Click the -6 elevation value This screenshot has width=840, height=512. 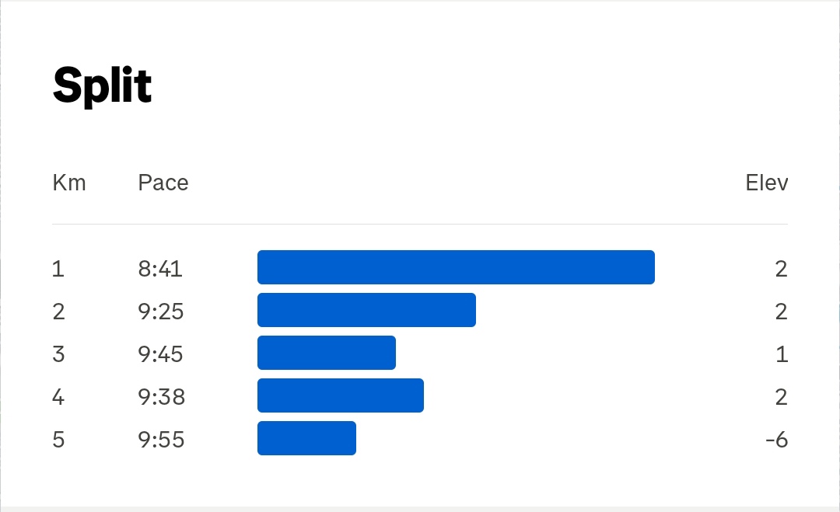click(x=777, y=440)
